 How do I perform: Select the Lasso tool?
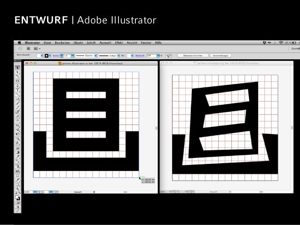pyautogui.click(x=17, y=81)
